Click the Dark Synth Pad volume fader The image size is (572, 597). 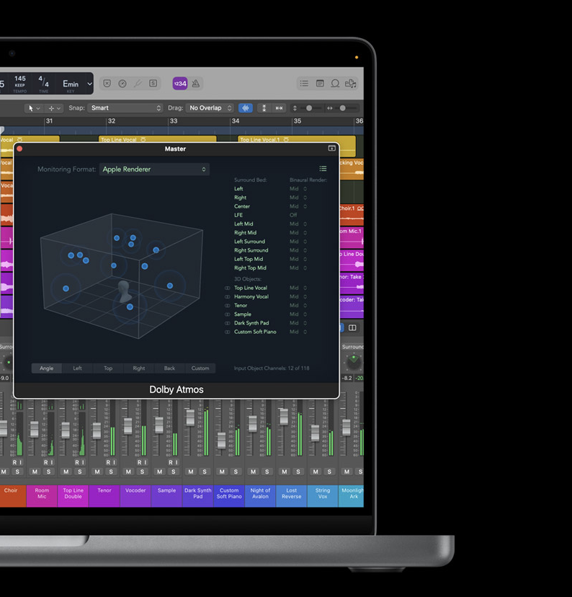(x=190, y=417)
